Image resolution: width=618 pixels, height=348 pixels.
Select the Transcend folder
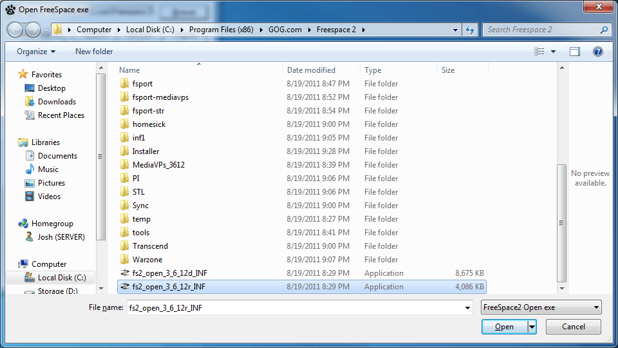[150, 246]
